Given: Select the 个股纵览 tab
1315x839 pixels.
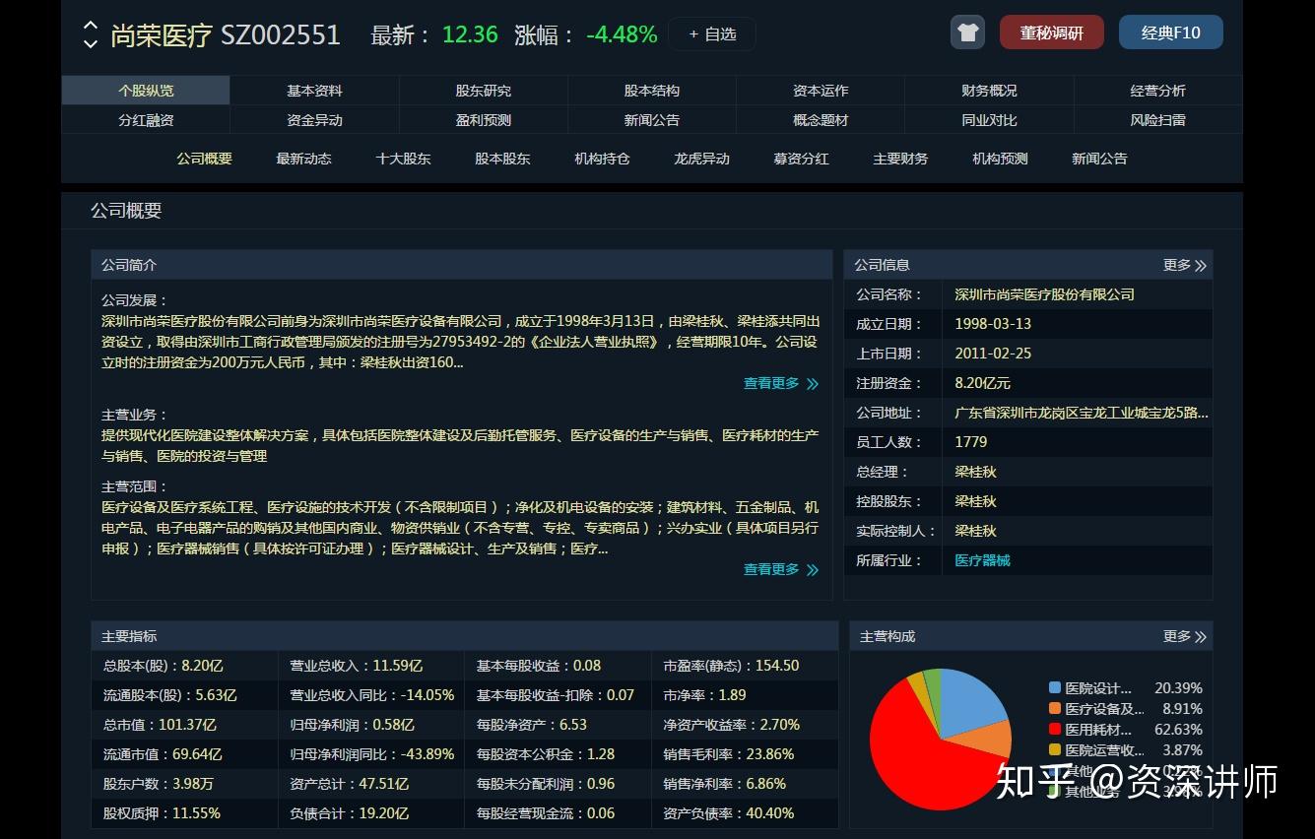Looking at the screenshot, I should tap(146, 91).
